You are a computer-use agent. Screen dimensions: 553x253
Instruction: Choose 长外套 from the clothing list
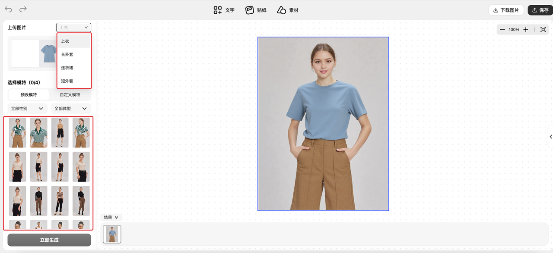pyautogui.click(x=67, y=54)
